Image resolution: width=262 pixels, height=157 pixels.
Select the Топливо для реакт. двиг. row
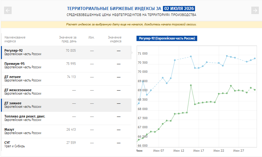[x=66, y=118]
